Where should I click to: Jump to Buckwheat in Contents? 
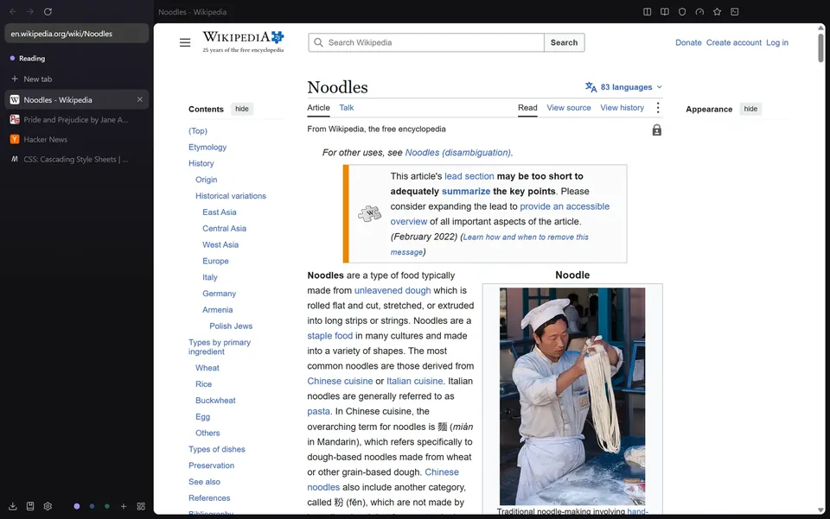[215, 401]
